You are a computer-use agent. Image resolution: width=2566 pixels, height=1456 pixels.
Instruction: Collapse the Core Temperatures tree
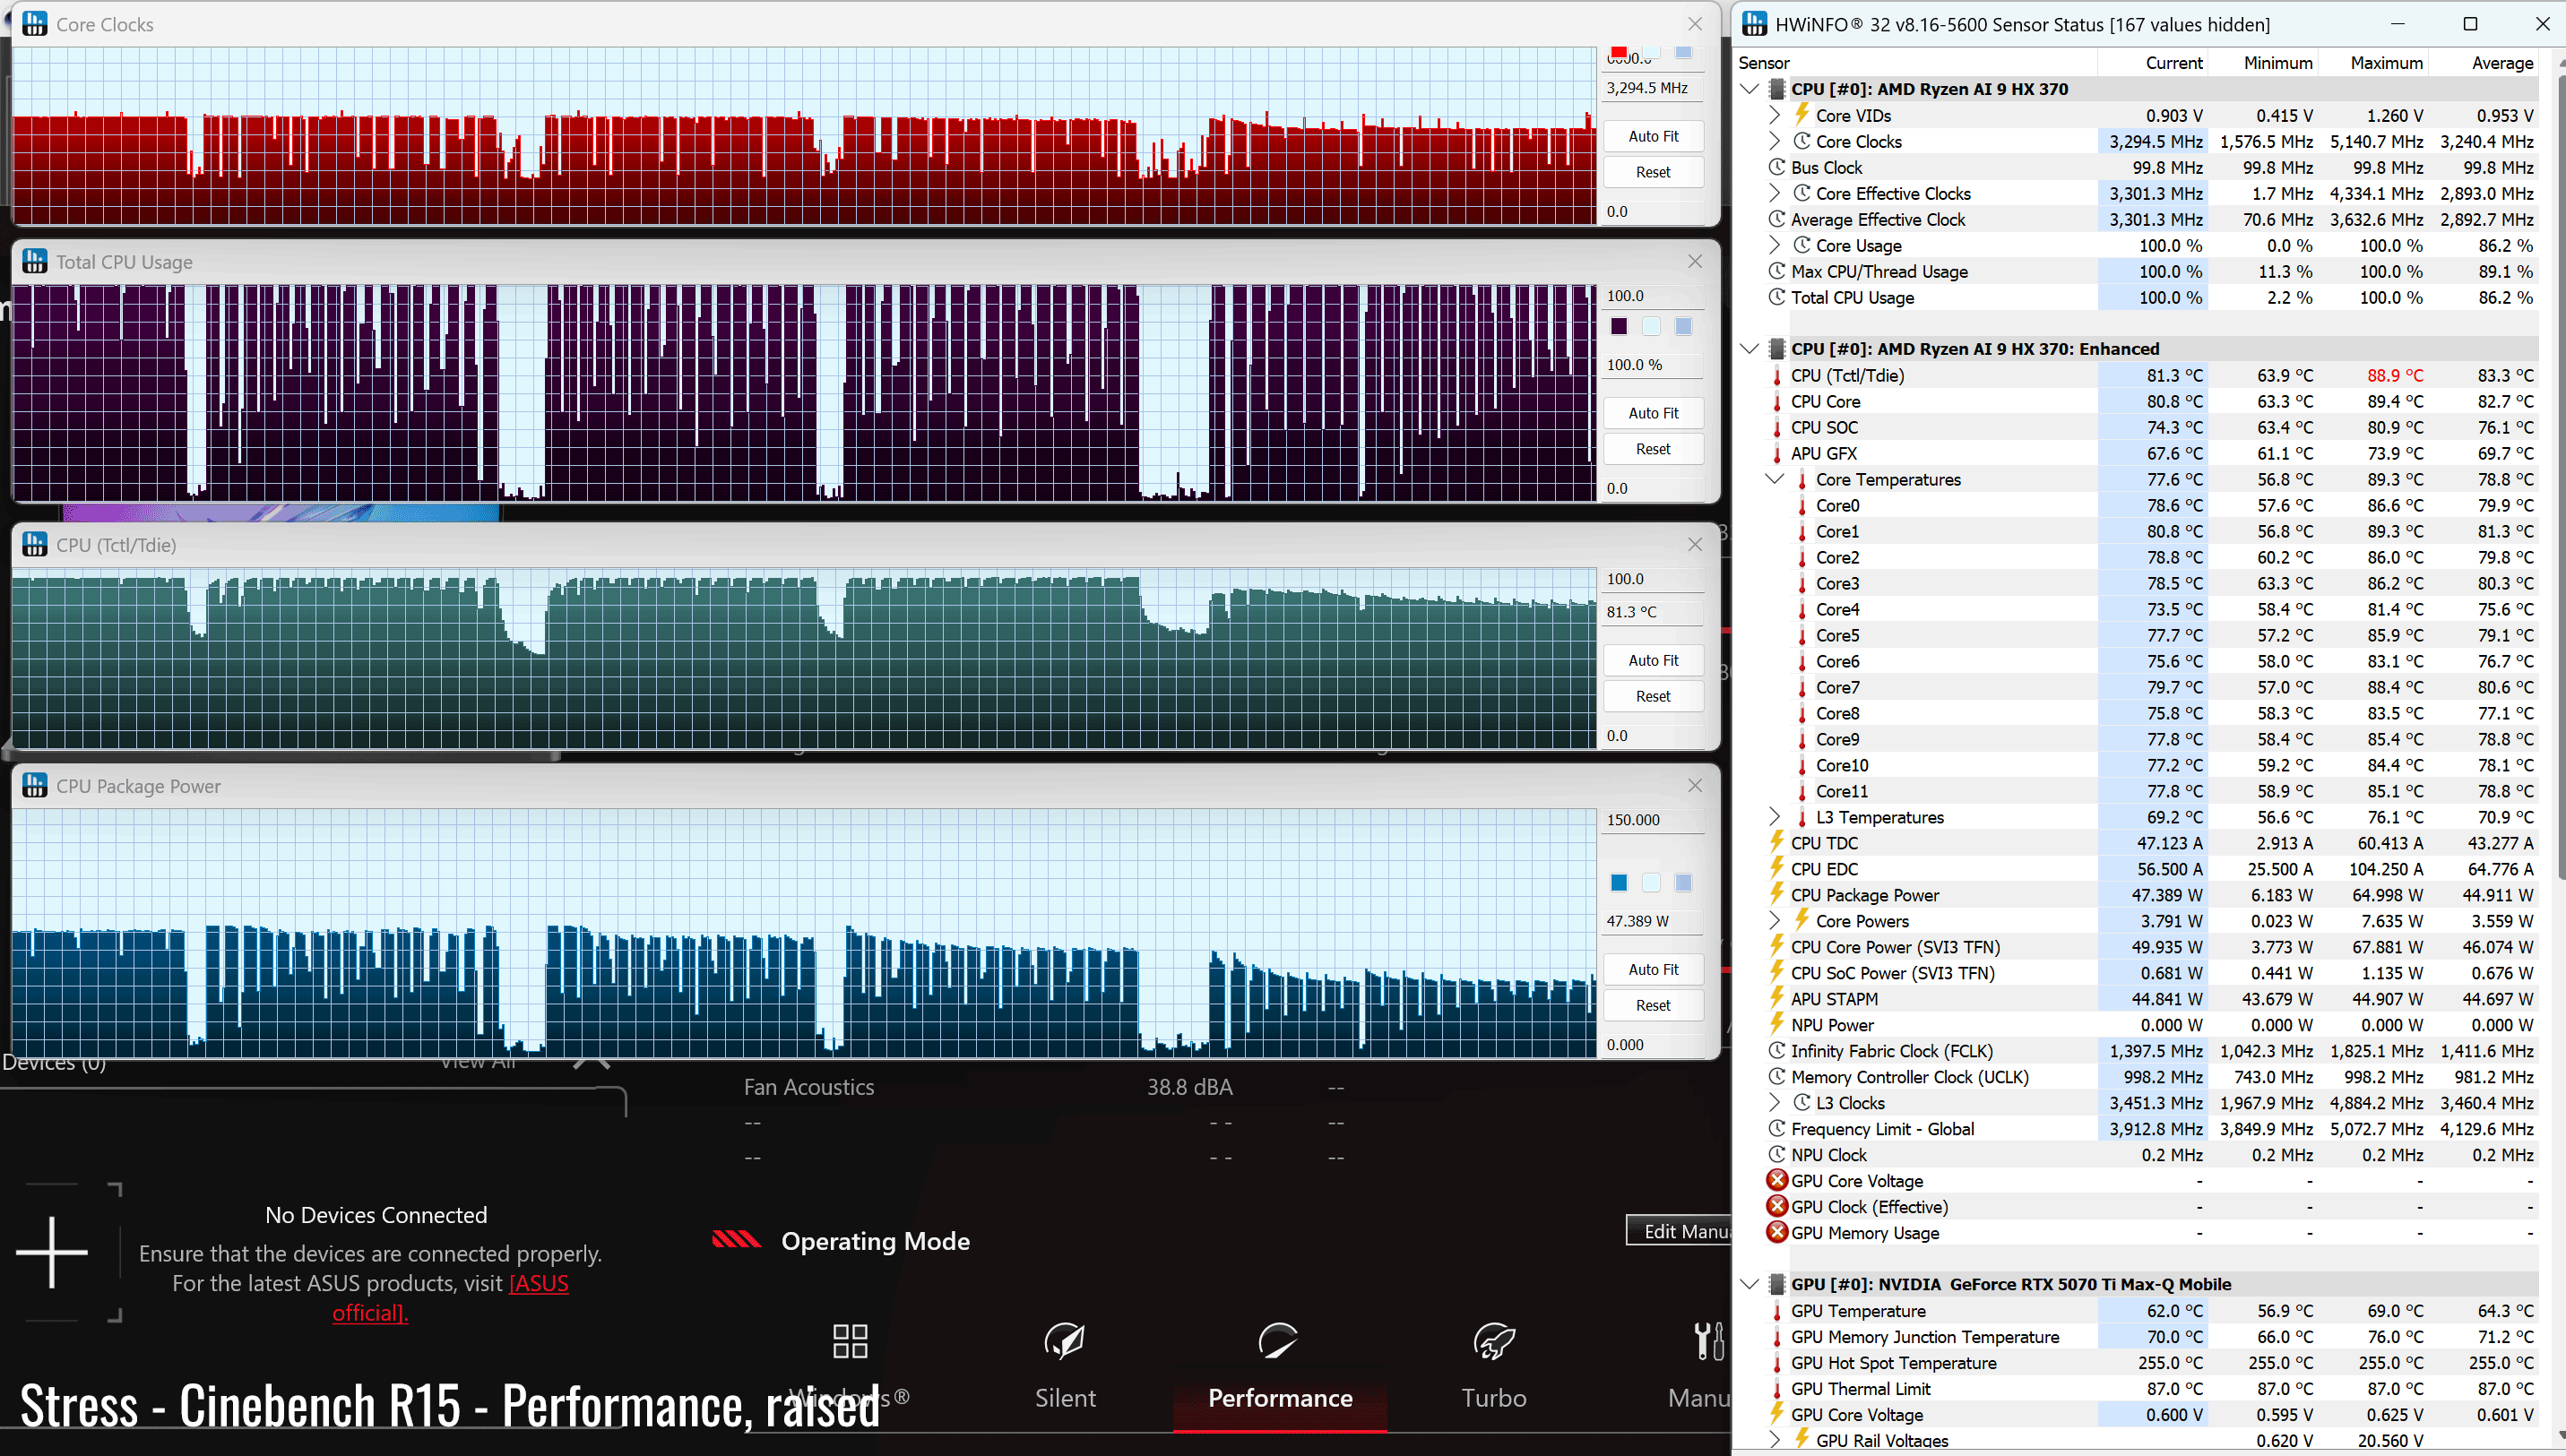point(1774,479)
